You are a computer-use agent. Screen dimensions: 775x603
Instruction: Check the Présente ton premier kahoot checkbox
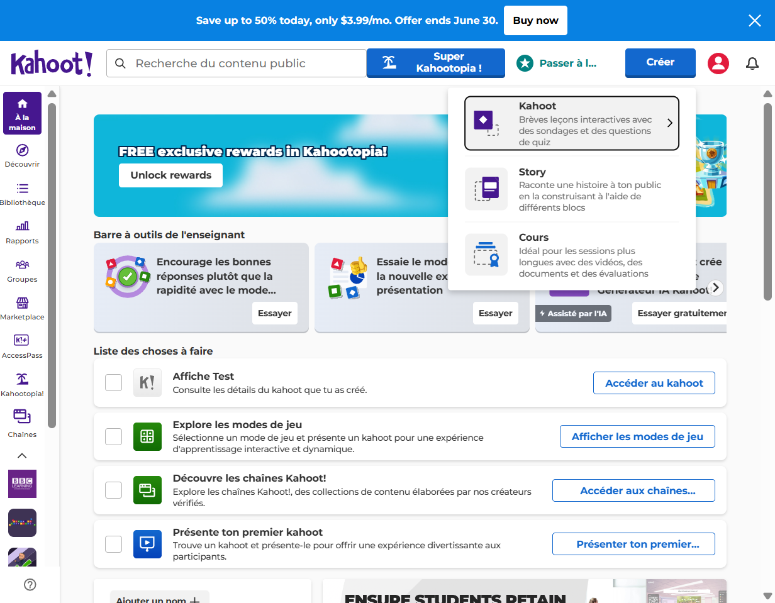point(113,544)
